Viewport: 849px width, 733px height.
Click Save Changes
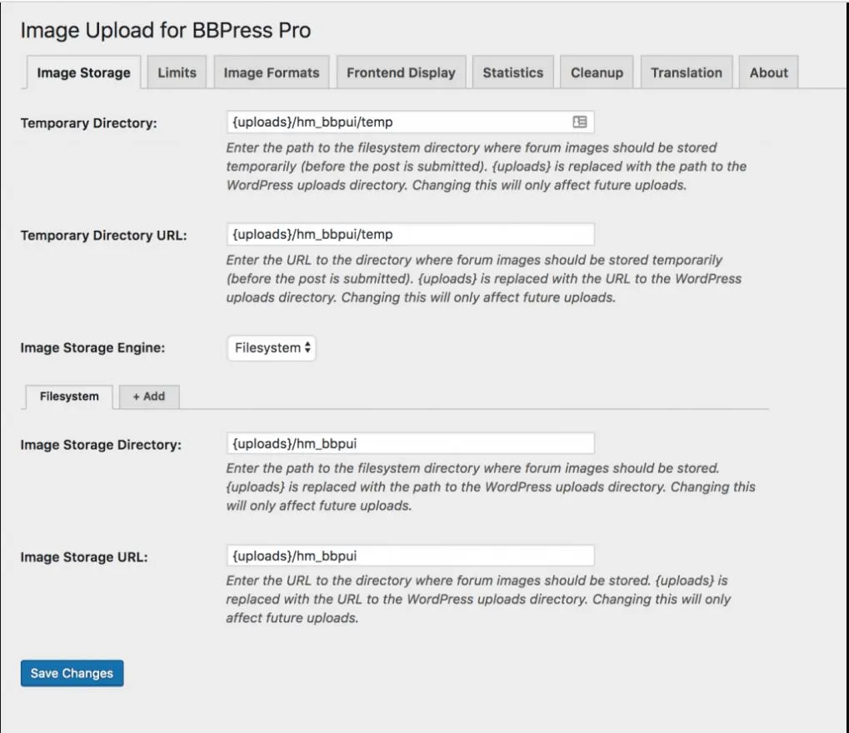click(x=72, y=673)
